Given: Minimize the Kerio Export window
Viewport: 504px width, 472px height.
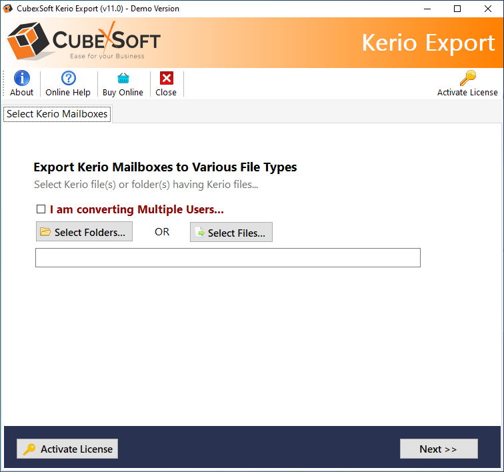Looking at the screenshot, I should pyautogui.click(x=427, y=9).
